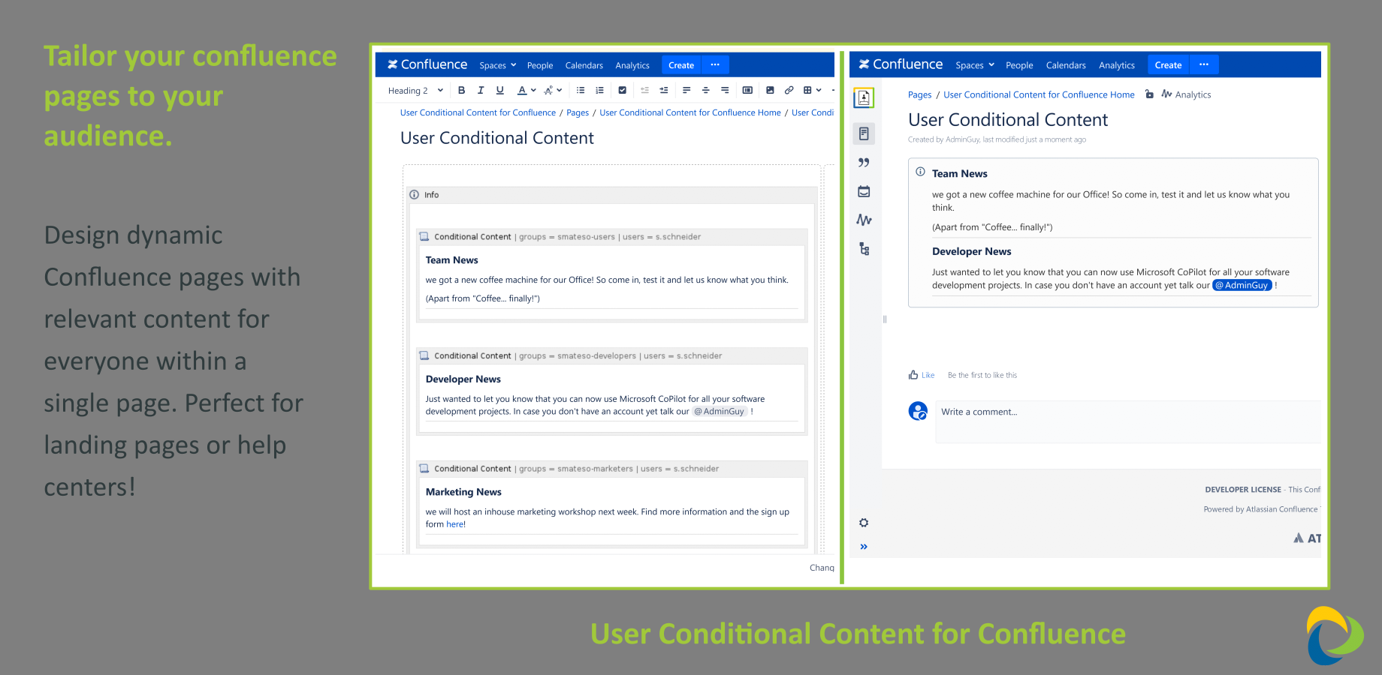Outdent the current line
1382x675 pixels.
(644, 90)
